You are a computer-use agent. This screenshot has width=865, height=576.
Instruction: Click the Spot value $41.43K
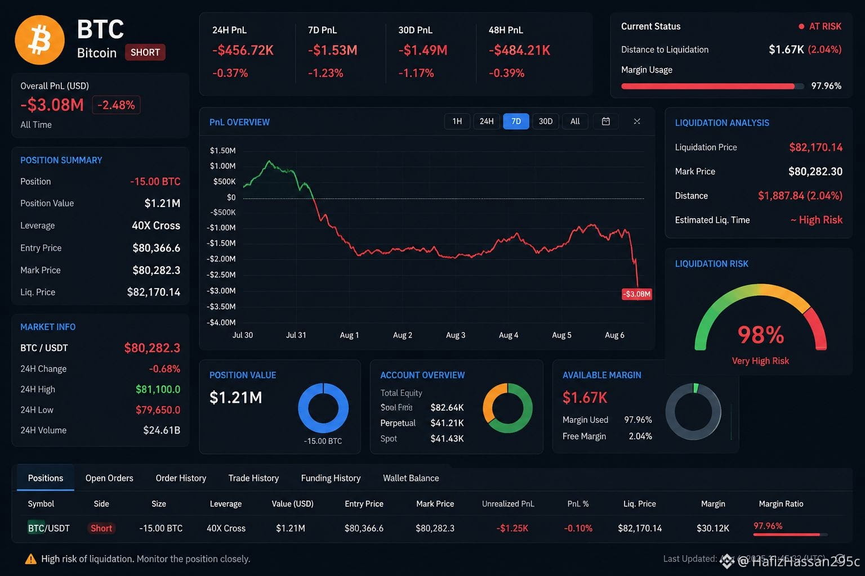click(447, 439)
